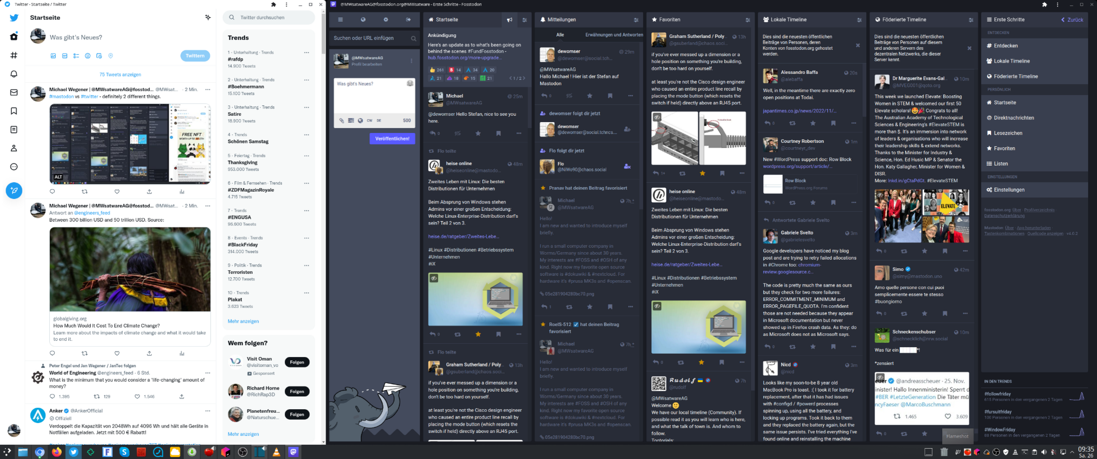Screen dimensions: 1097x459
Task: Open Firefox from the taskbar
Action: [x=57, y=452]
